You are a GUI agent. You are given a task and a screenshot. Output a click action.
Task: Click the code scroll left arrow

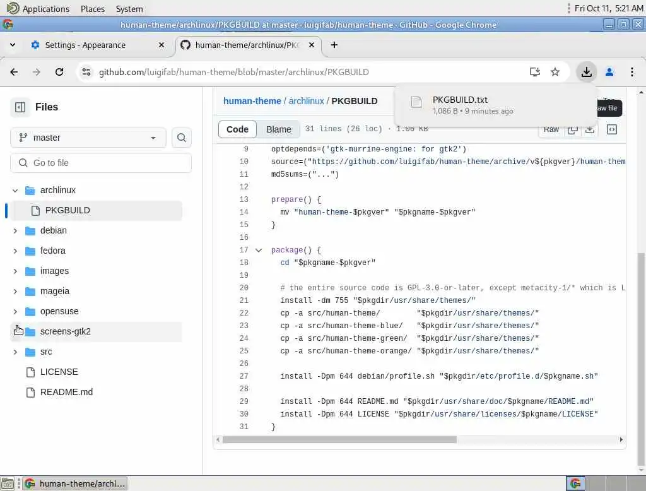click(218, 440)
